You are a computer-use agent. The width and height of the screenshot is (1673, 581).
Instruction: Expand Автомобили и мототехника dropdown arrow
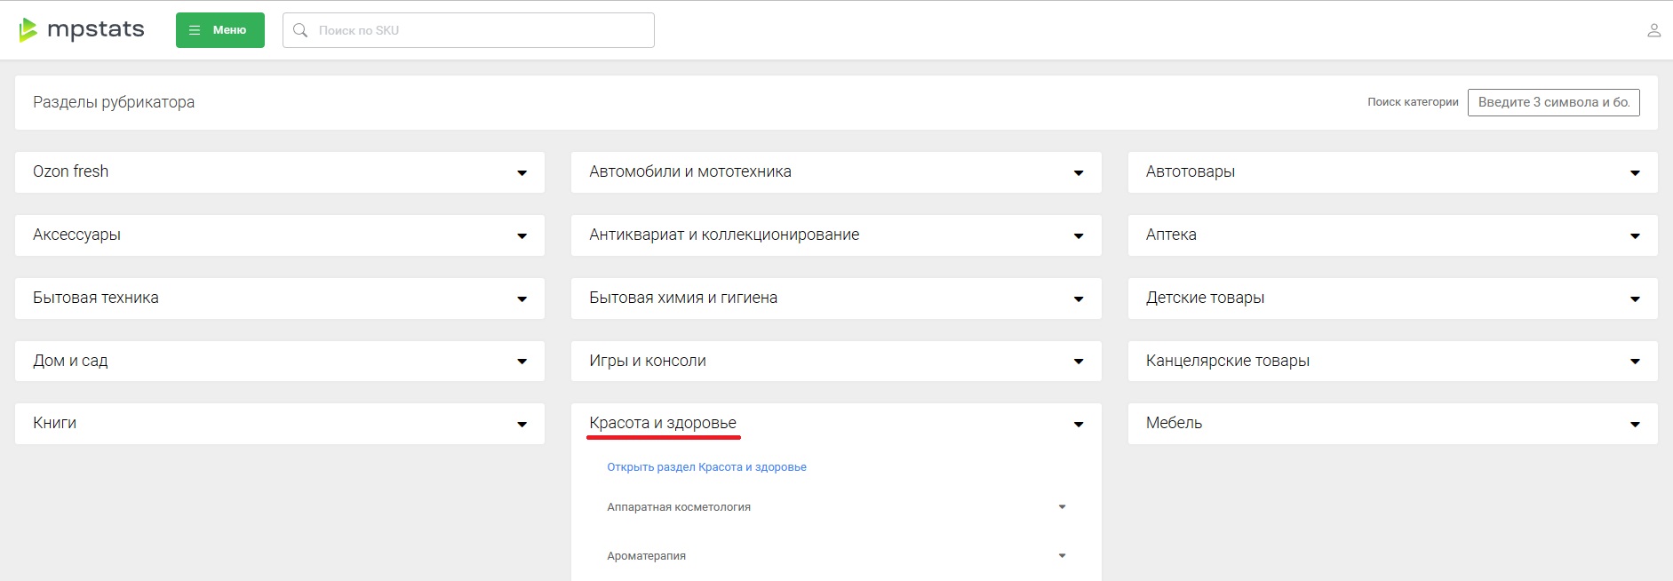1078,173
